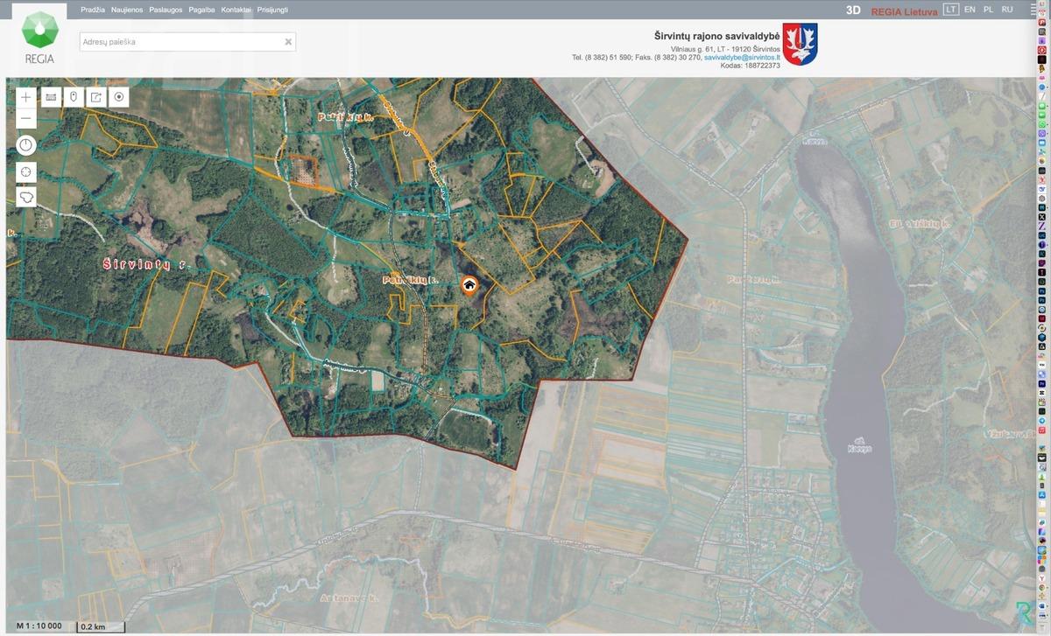Screen dimensions: 1051x636
Task: Open the Kontaktai menu item
Action: 236,10
